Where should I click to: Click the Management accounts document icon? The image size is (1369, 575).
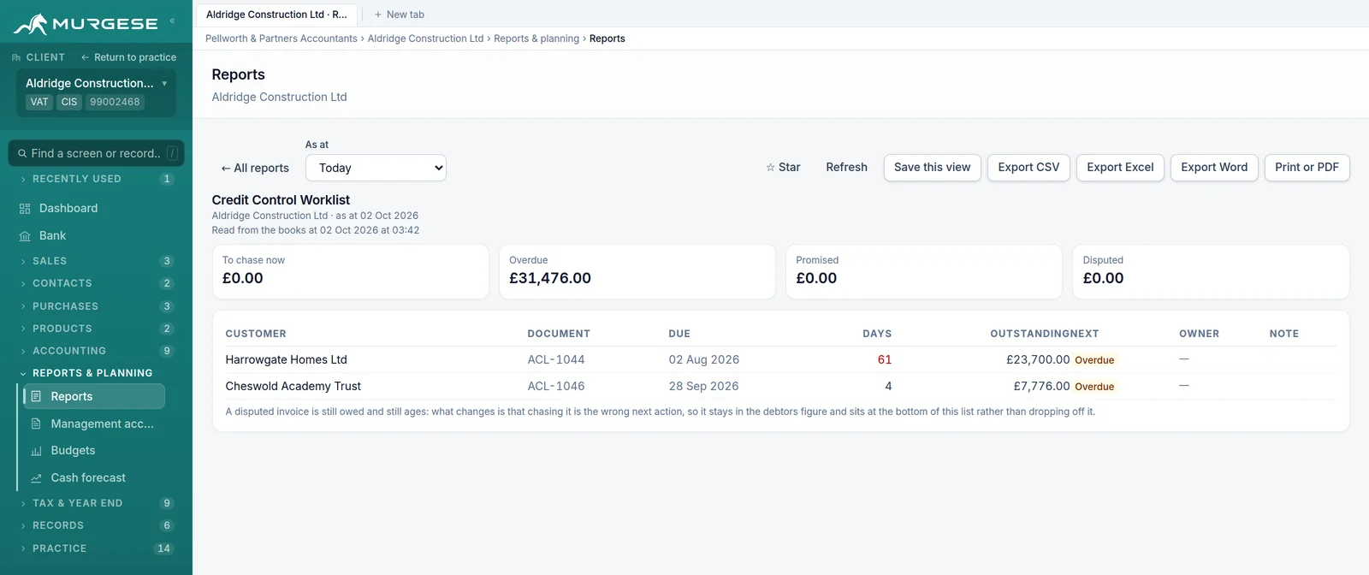tap(36, 424)
